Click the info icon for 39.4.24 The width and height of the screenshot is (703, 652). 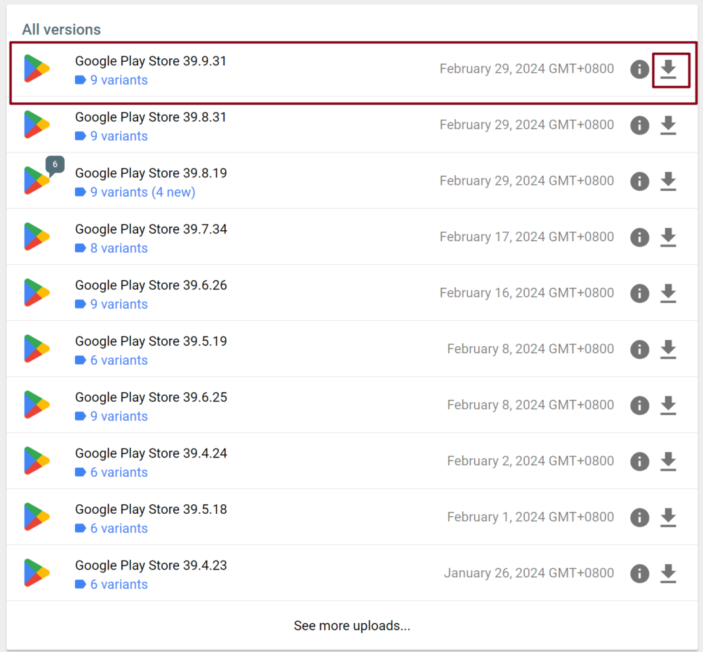coord(640,461)
